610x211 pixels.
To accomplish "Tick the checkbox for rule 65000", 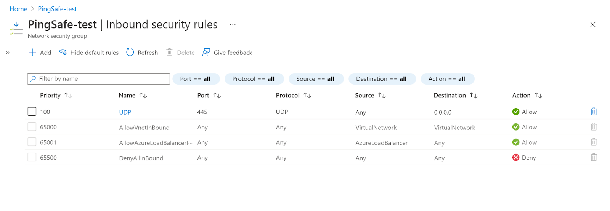I will pos(32,127).
